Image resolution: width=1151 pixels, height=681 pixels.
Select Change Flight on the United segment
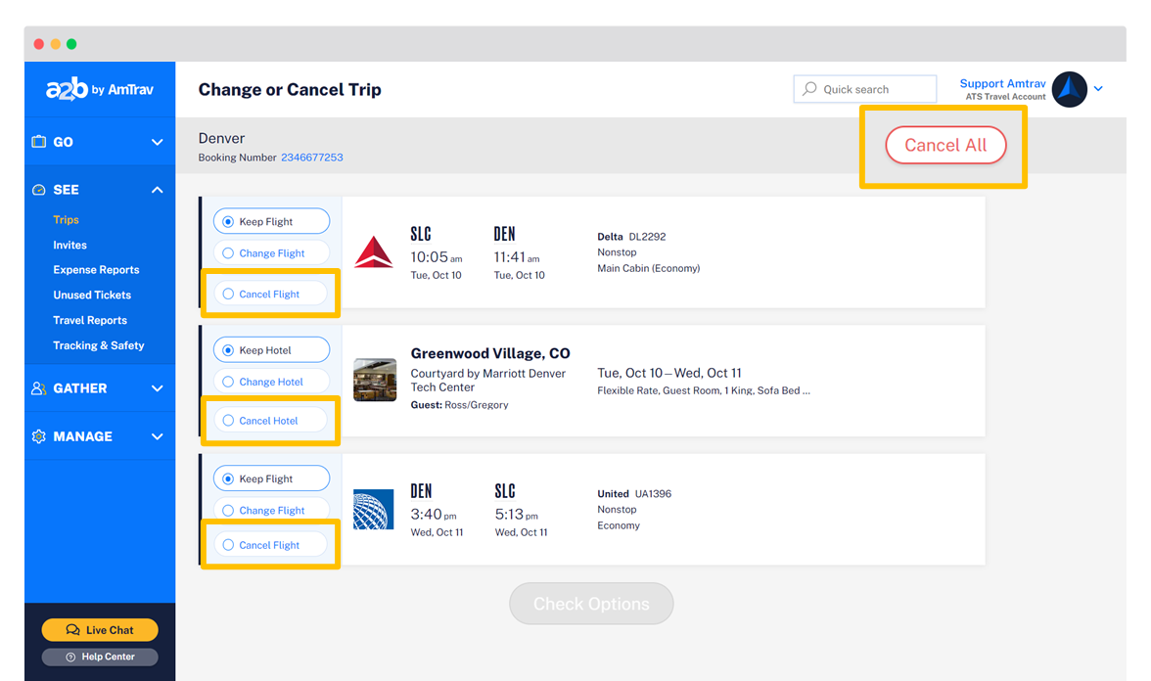click(271, 510)
